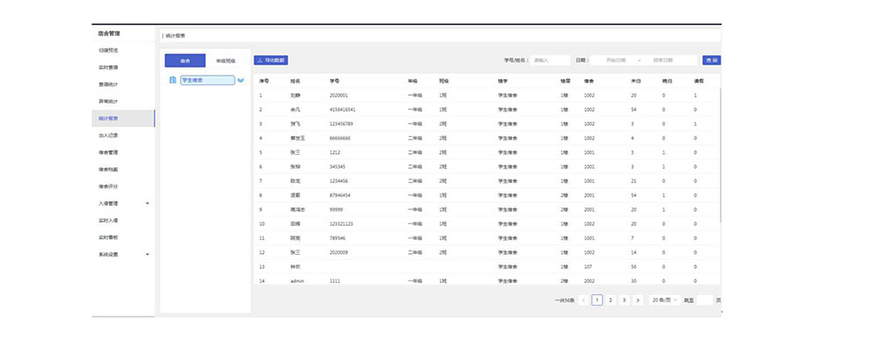Click dormitory number 107 in row 13
Image resolution: width=880 pixels, height=349 pixels.
(588, 266)
